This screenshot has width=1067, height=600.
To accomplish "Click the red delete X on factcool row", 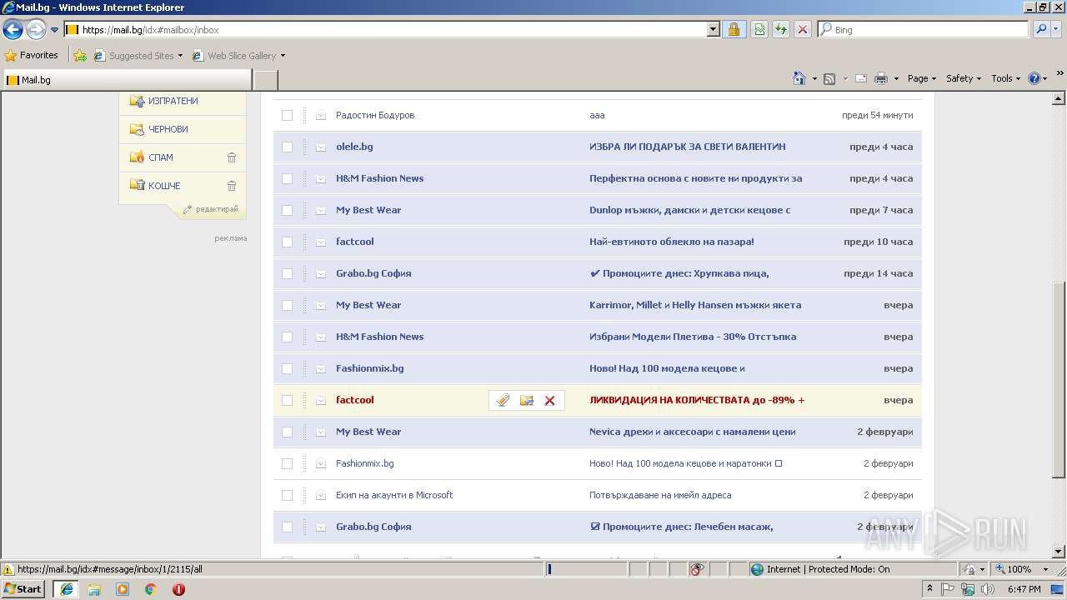I will point(549,401).
